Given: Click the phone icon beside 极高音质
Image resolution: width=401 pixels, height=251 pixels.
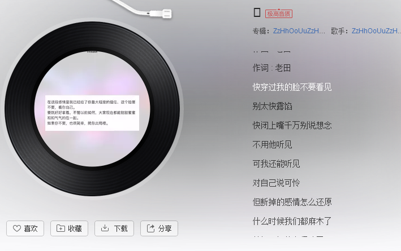Looking at the screenshot, I should [257, 12].
